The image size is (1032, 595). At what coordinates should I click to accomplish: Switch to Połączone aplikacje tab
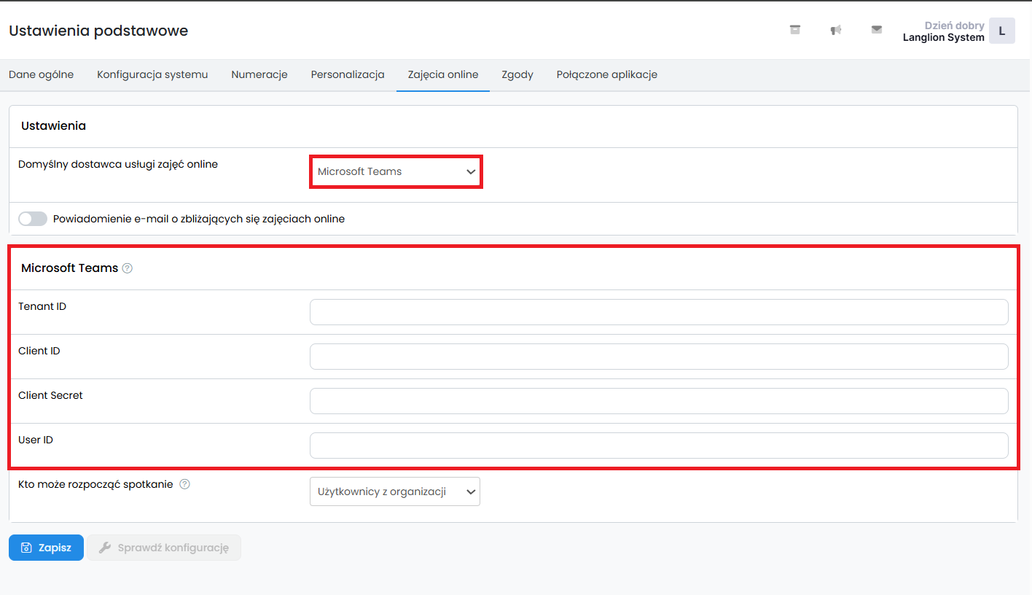click(x=606, y=74)
